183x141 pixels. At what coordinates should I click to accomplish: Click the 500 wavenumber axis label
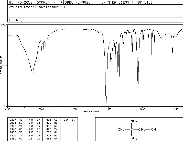click(176, 109)
